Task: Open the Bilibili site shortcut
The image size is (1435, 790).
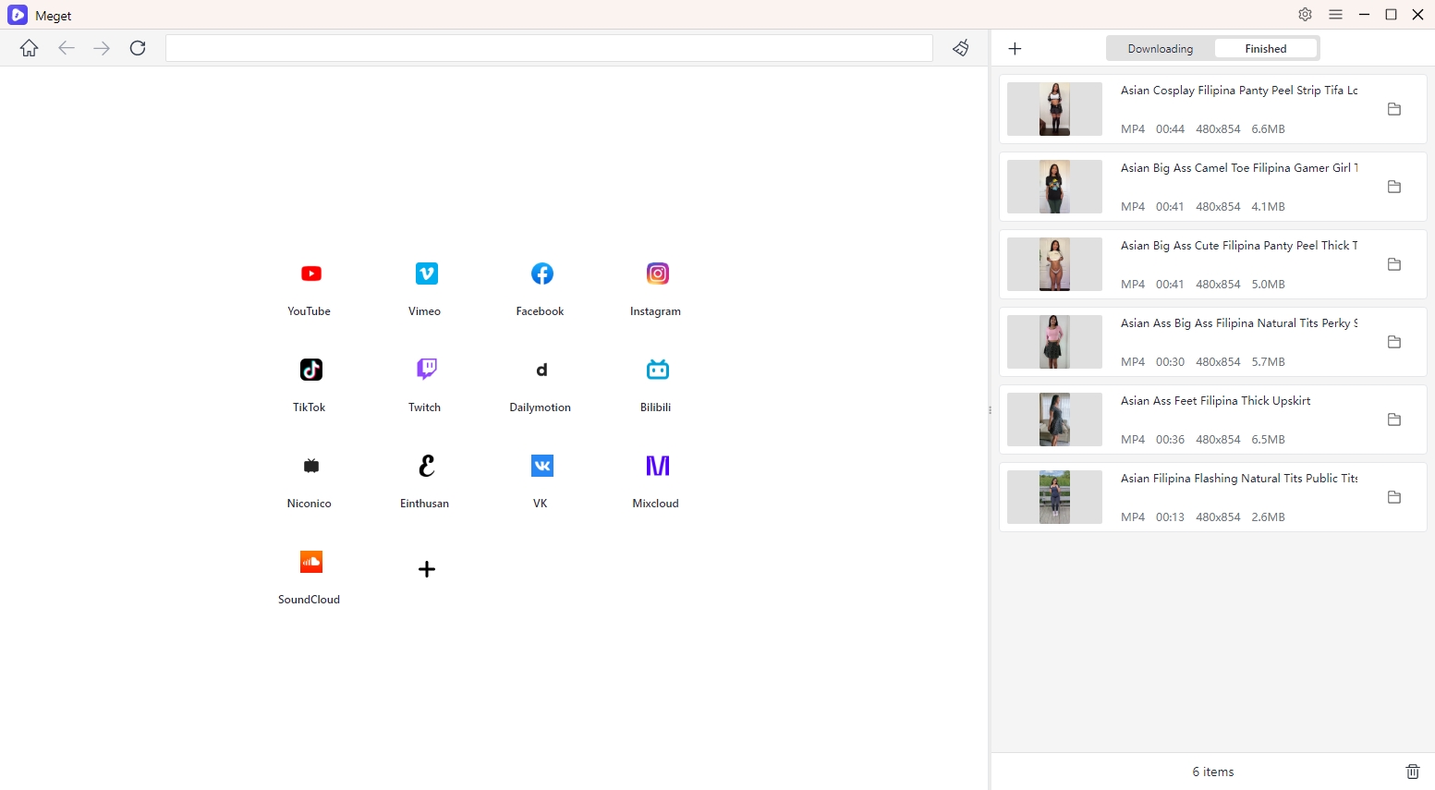Action: point(657,371)
